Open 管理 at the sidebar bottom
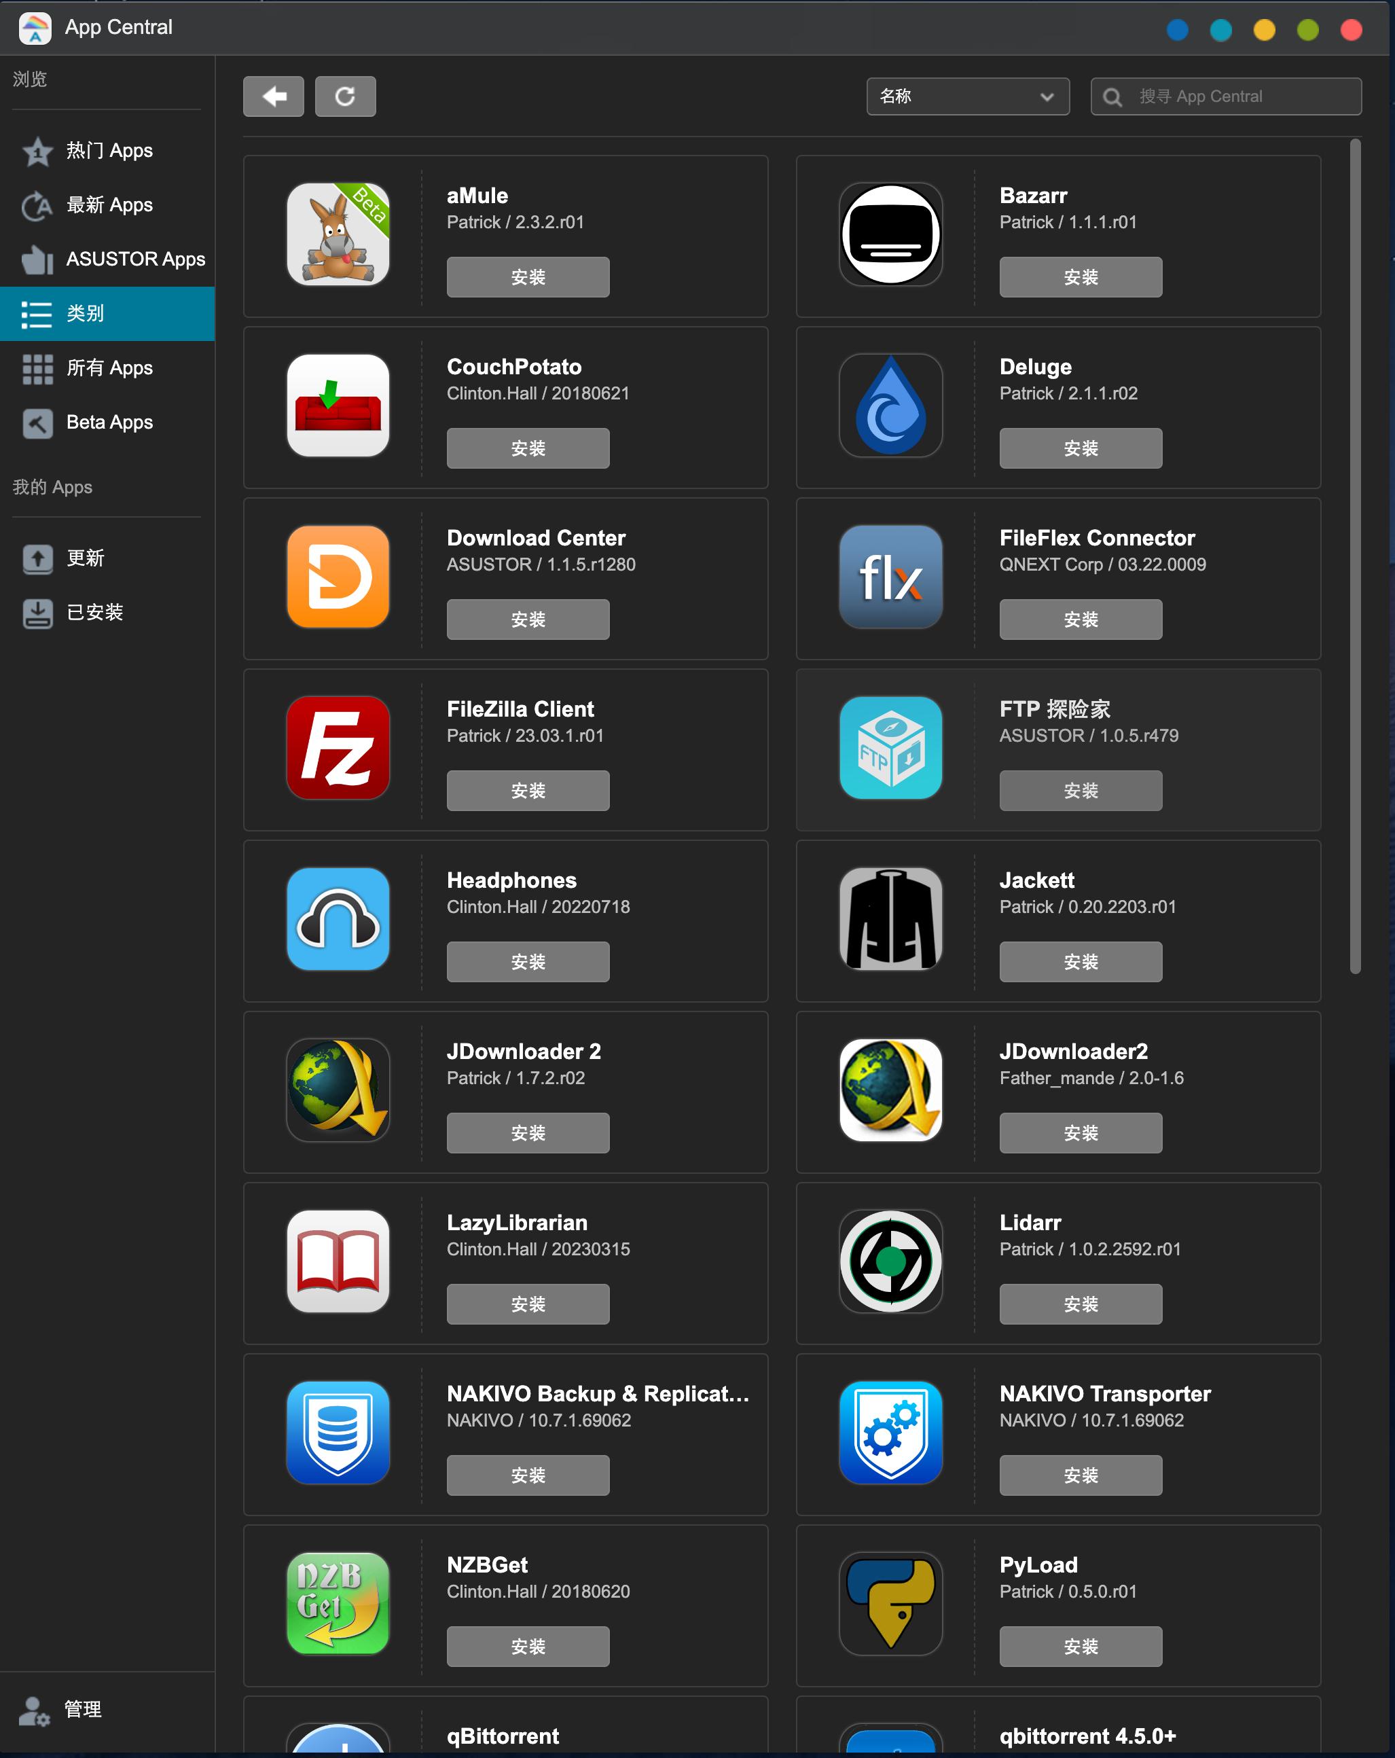The height and width of the screenshot is (1758, 1395). pos(81,1710)
